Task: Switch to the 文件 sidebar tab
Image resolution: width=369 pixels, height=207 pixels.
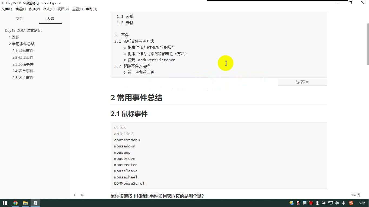Action: [x=19, y=19]
